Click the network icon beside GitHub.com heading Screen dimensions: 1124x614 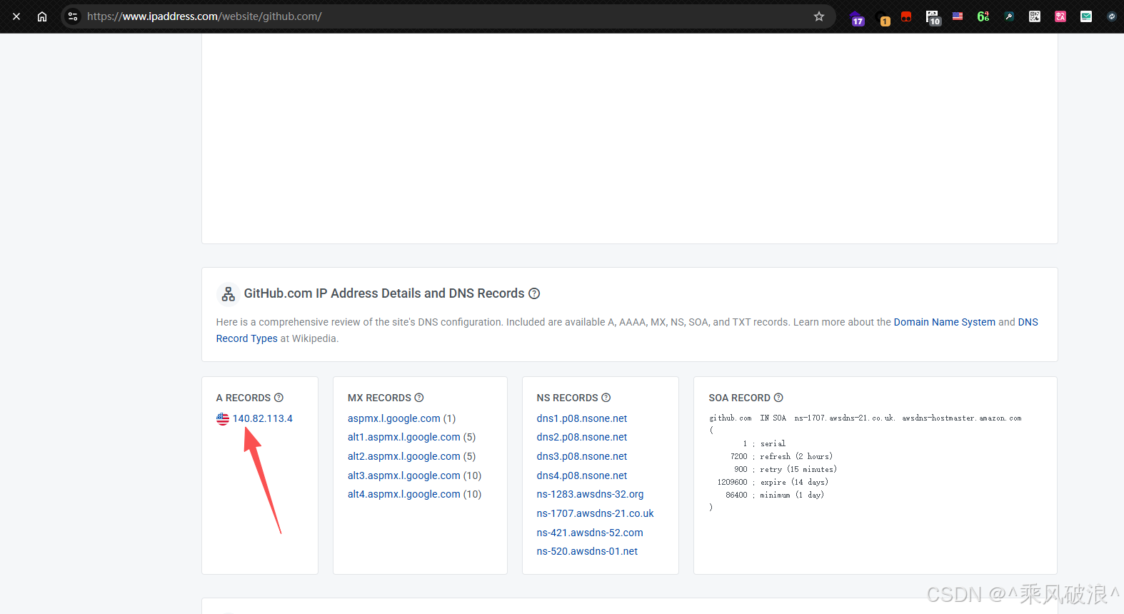click(229, 293)
